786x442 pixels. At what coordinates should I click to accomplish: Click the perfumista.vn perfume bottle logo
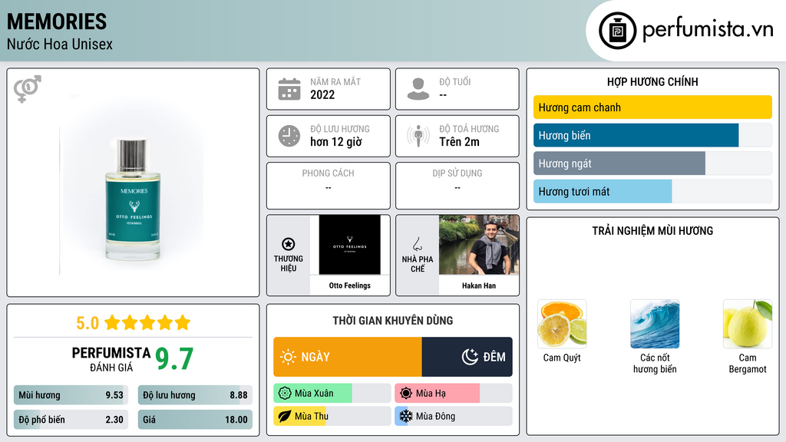617,31
